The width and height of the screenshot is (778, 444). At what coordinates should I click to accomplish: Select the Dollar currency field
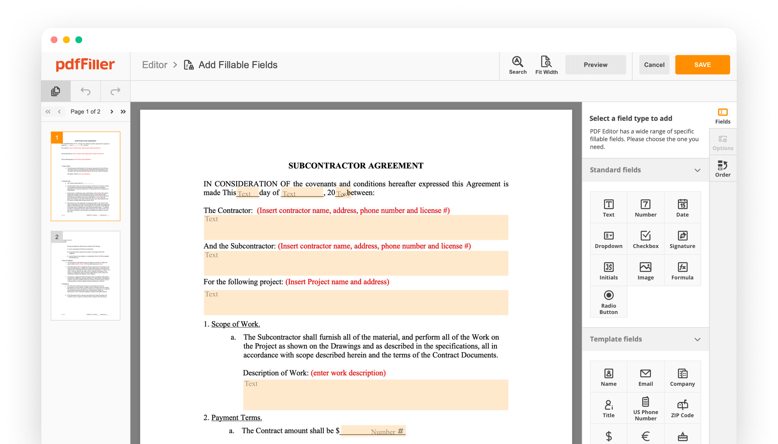(x=608, y=437)
